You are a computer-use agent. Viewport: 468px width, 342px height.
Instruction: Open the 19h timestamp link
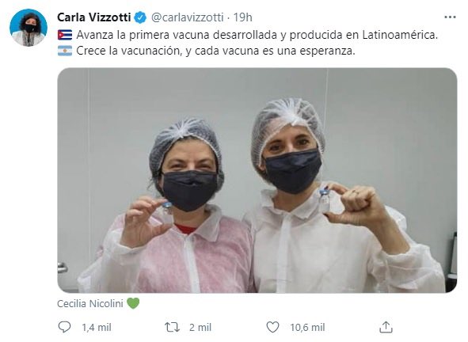(x=242, y=17)
